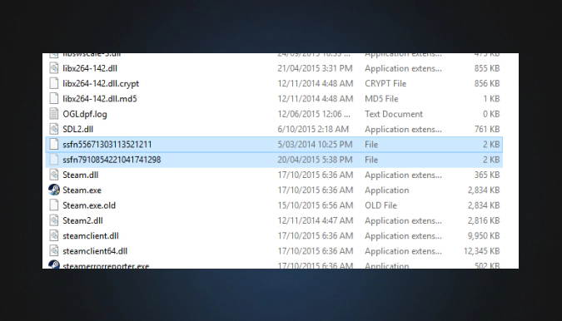Select the file named libx264-142.dll

tap(90, 68)
